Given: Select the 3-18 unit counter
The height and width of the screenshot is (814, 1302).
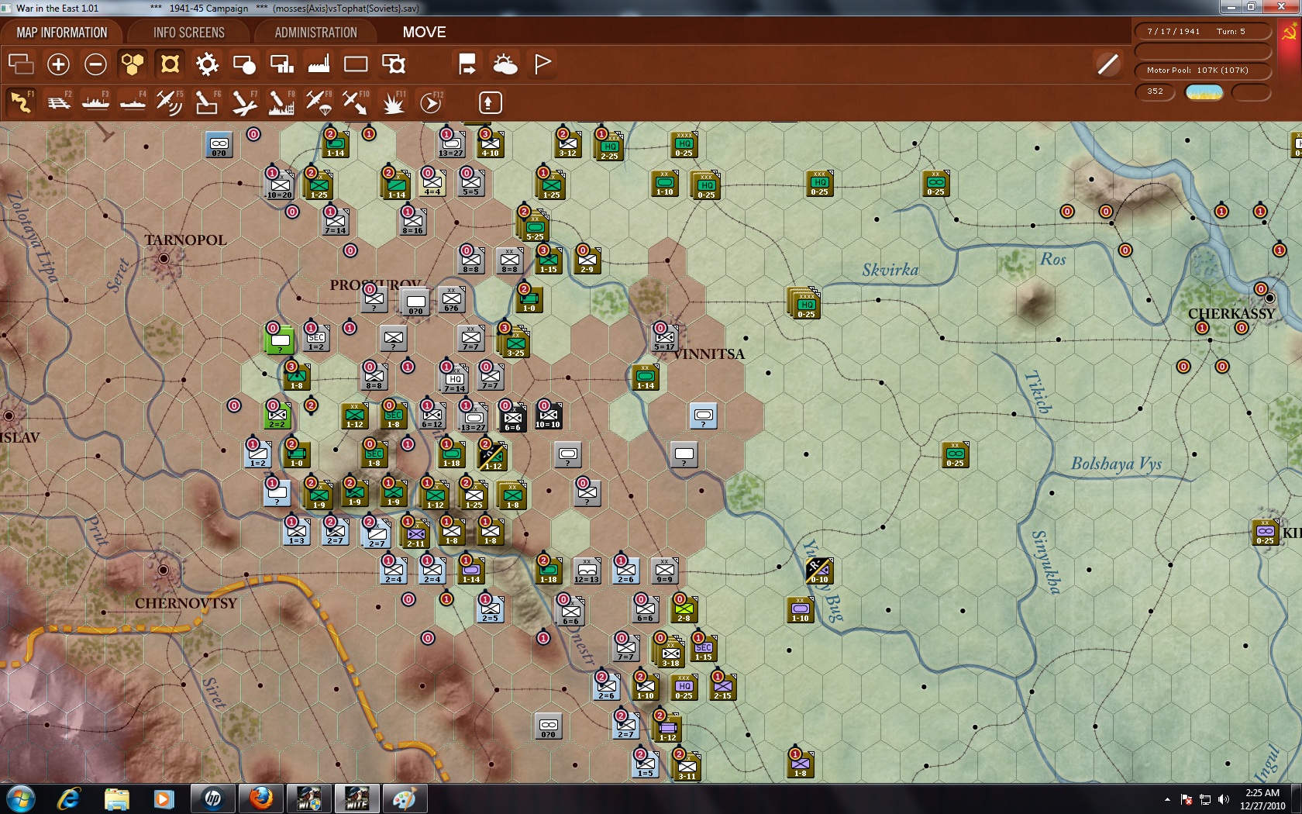Looking at the screenshot, I should pos(670,652).
